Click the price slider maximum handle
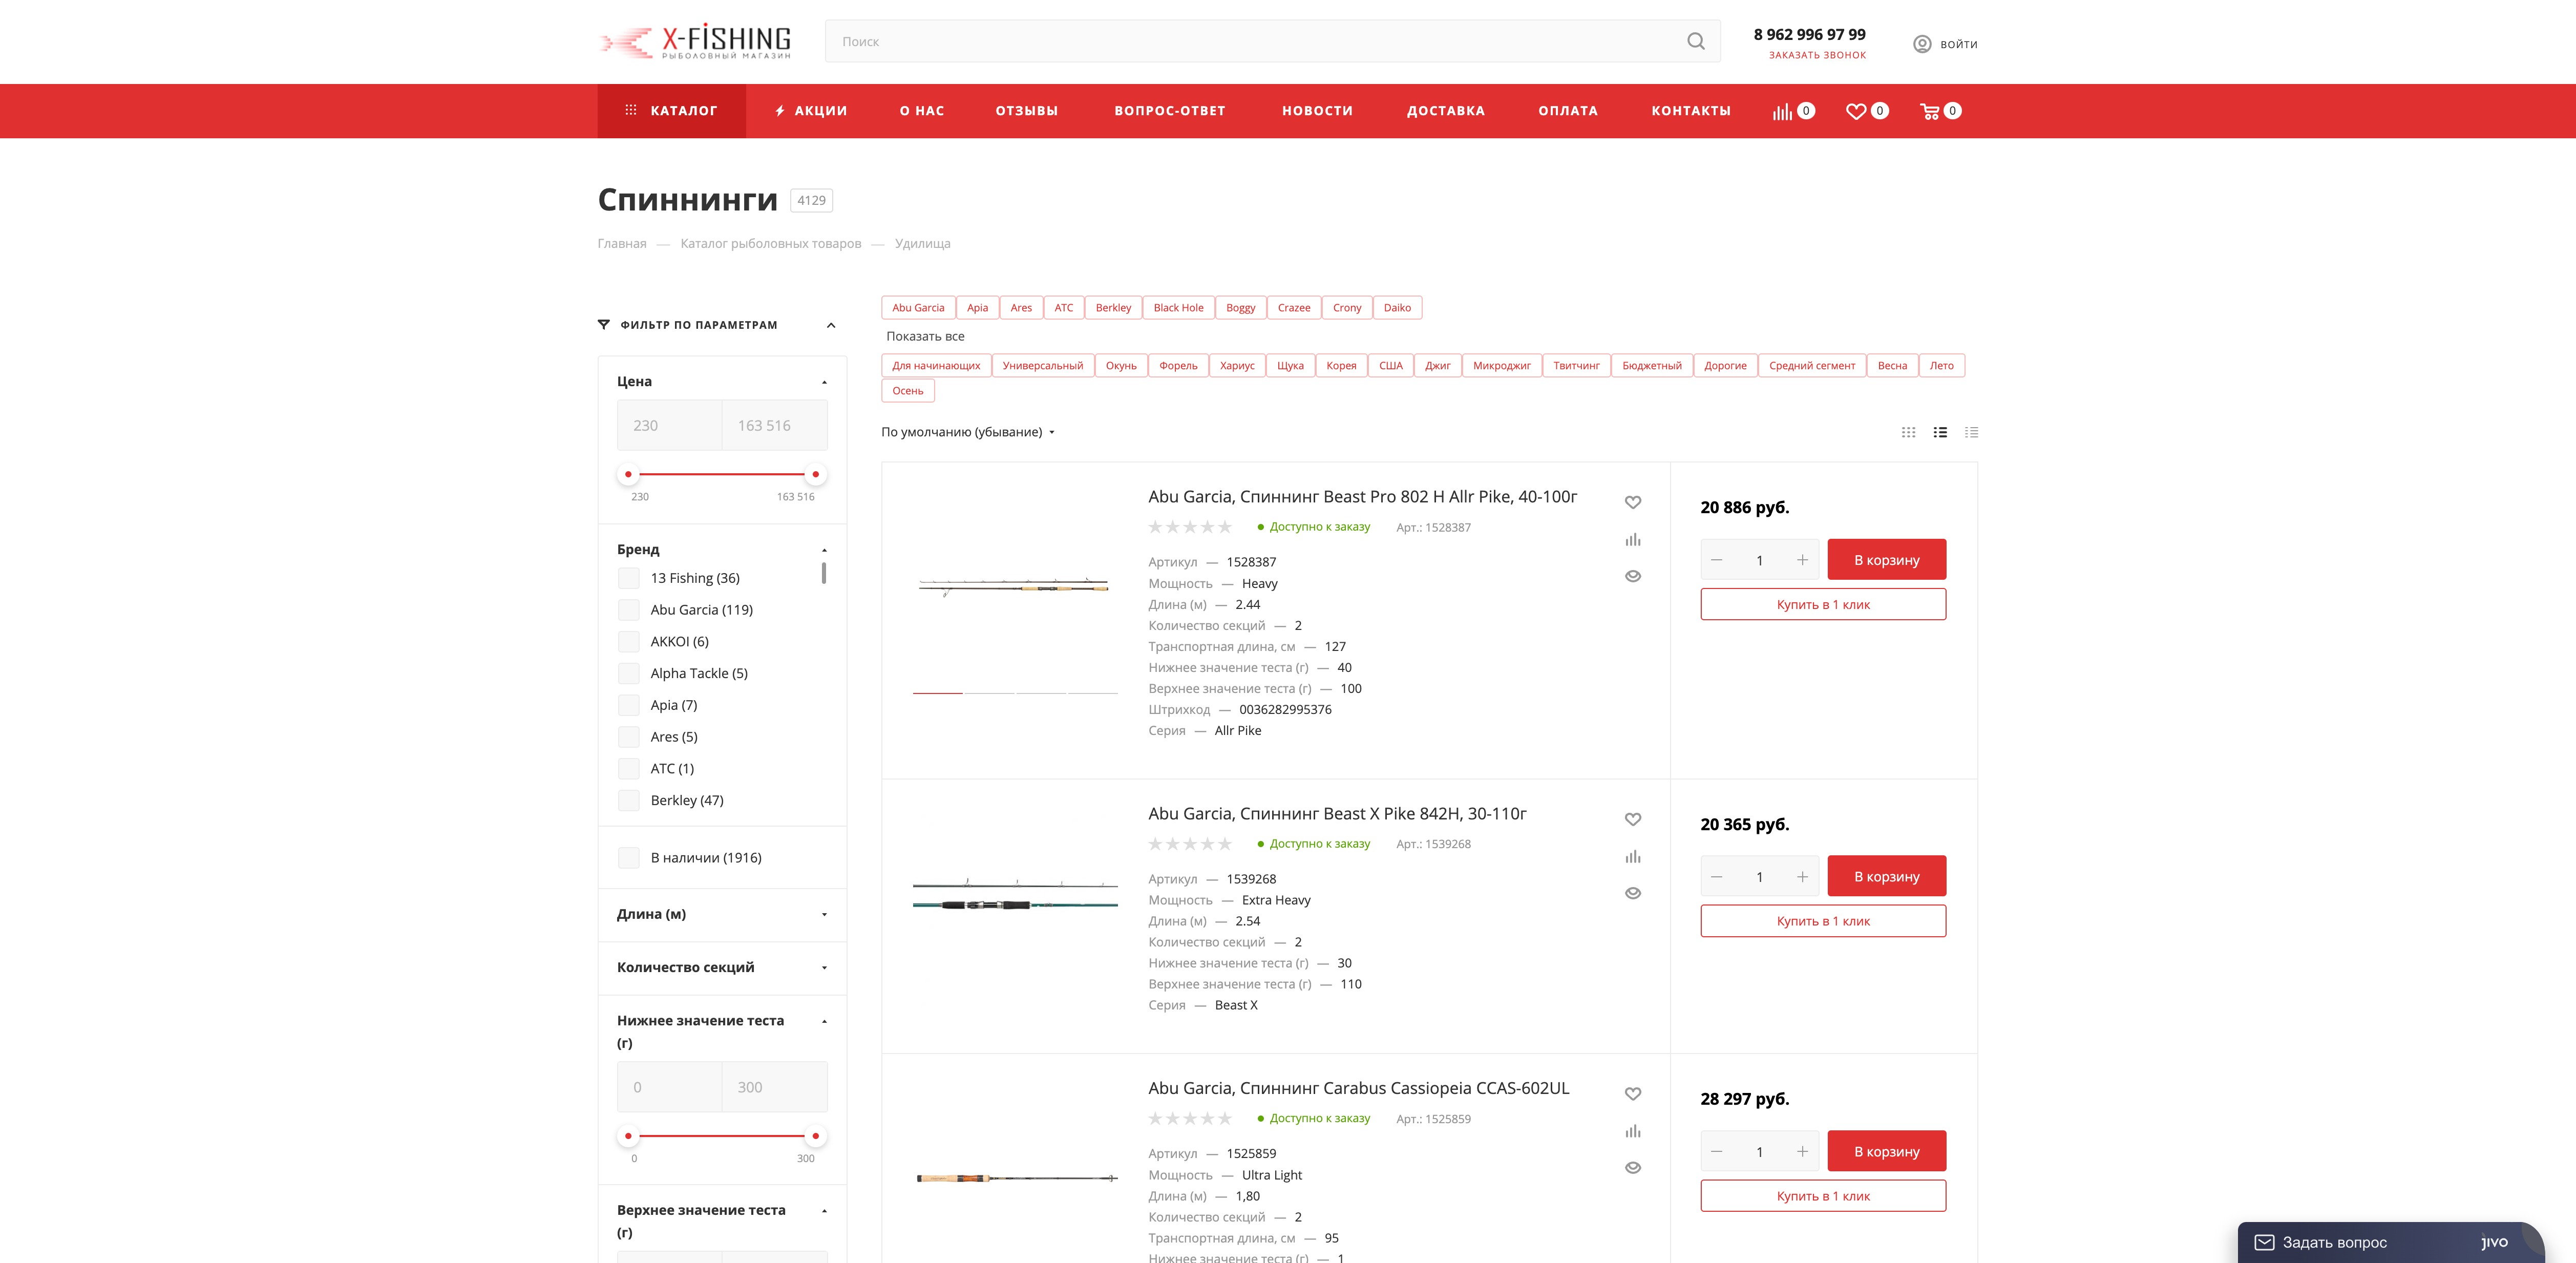The image size is (2576, 1263). pyautogui.click(x=815, y=474)
